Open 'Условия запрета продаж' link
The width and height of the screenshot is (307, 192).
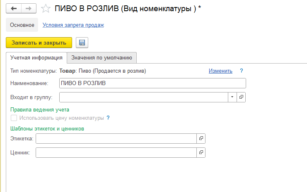click(73, 25)
